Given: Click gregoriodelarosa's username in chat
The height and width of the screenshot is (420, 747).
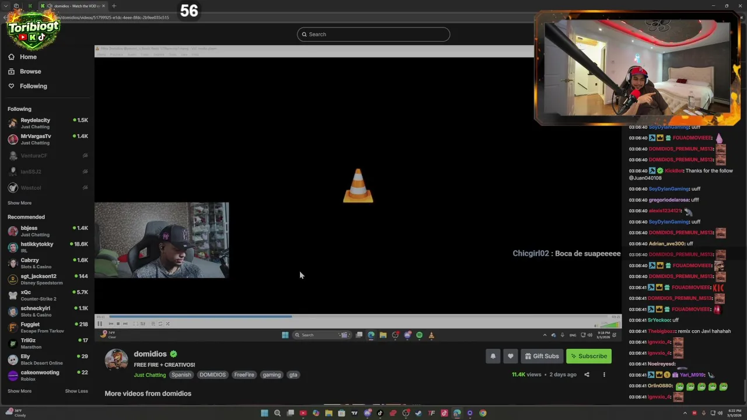Looking at the screenshot, I should coord(669,200).
